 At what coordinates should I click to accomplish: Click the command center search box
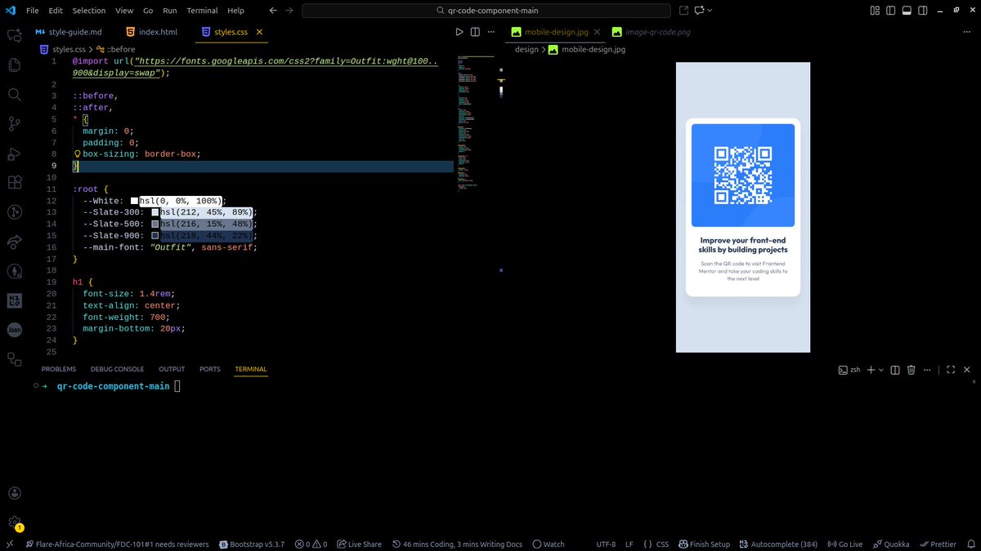(x=486, y=11)
